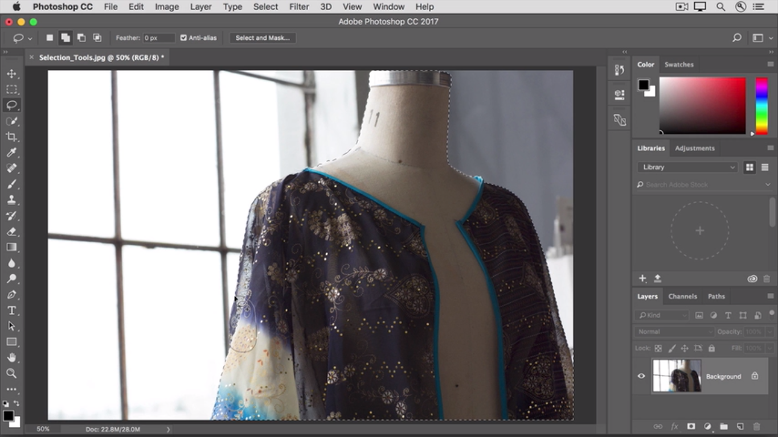Viewport: 778px width, 437px height.
Task: Select the Clone Stamp tool
Action: (x=11, y=200)
